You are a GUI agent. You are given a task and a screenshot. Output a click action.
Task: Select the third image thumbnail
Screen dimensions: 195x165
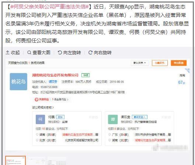click(x=57, y=161)
